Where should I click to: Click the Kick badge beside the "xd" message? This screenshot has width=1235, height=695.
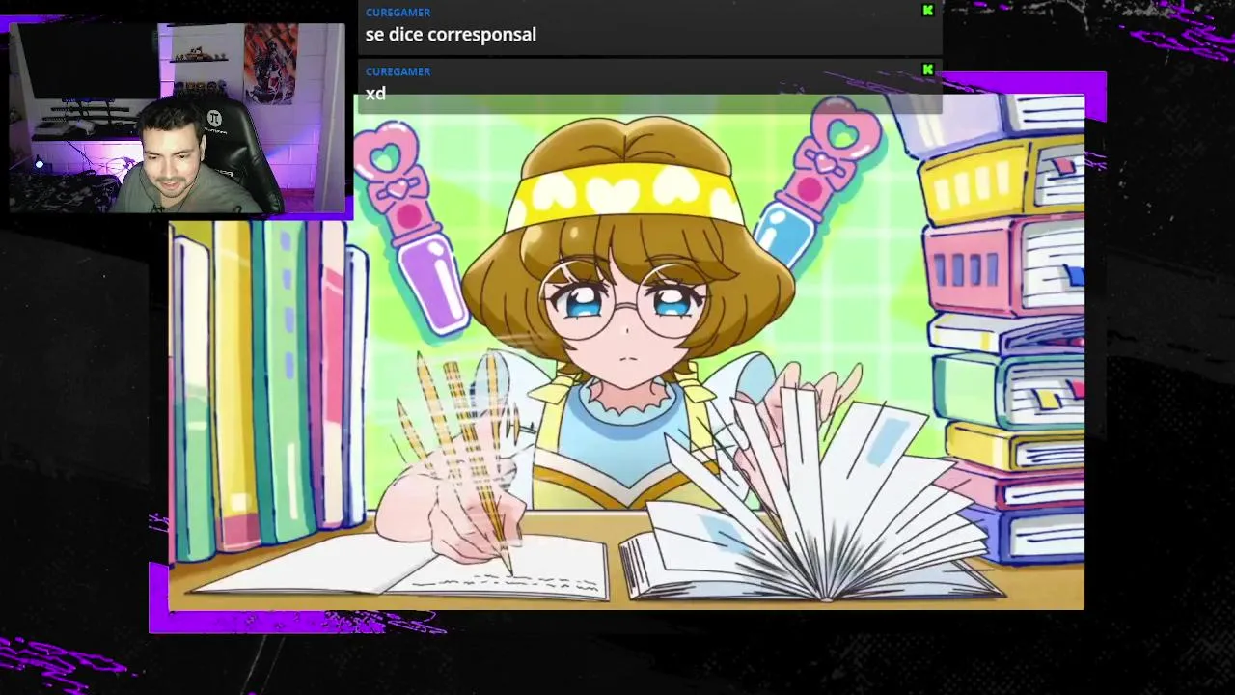click(x=928, y=69)
